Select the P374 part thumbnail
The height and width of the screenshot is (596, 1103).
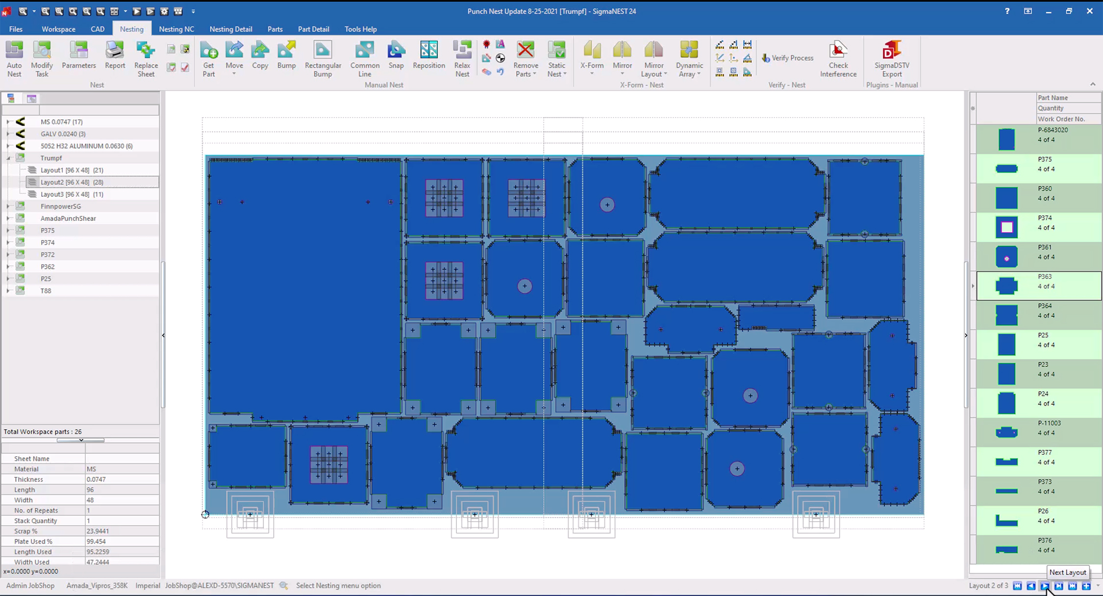pos(1006,227)
